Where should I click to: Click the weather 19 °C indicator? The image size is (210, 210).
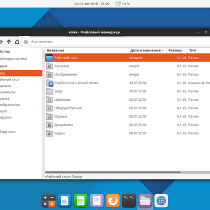pyautogui.click(x=123, y=4)
